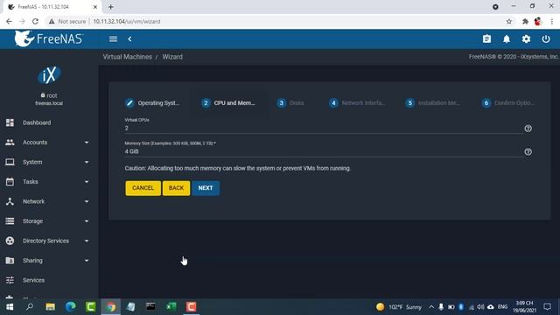Click the Tasks calendar icon
The image size is (560, 315).
point(10,182)
